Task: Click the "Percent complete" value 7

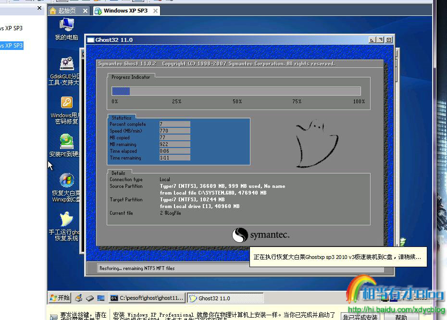Action: point(175,124)
